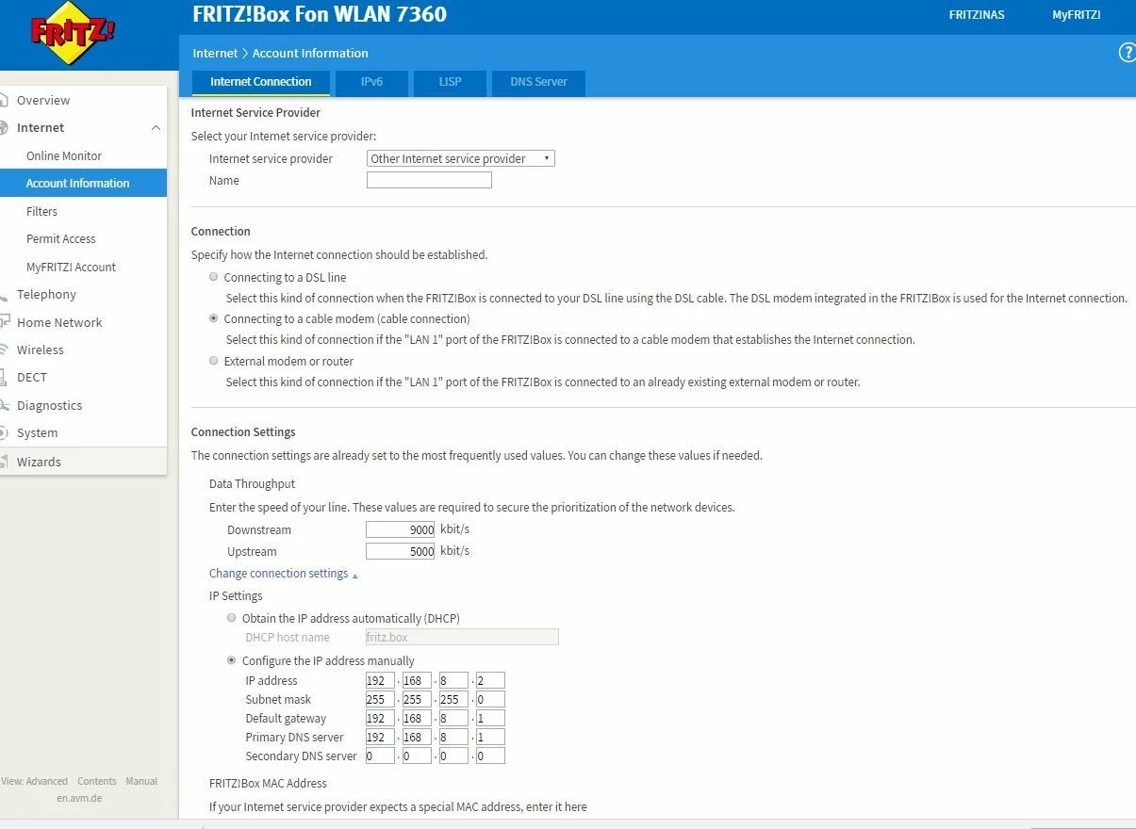Open MyFRITZ! Account in sidebar

point(72,267)
